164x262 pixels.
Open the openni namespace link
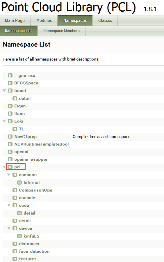21,152
